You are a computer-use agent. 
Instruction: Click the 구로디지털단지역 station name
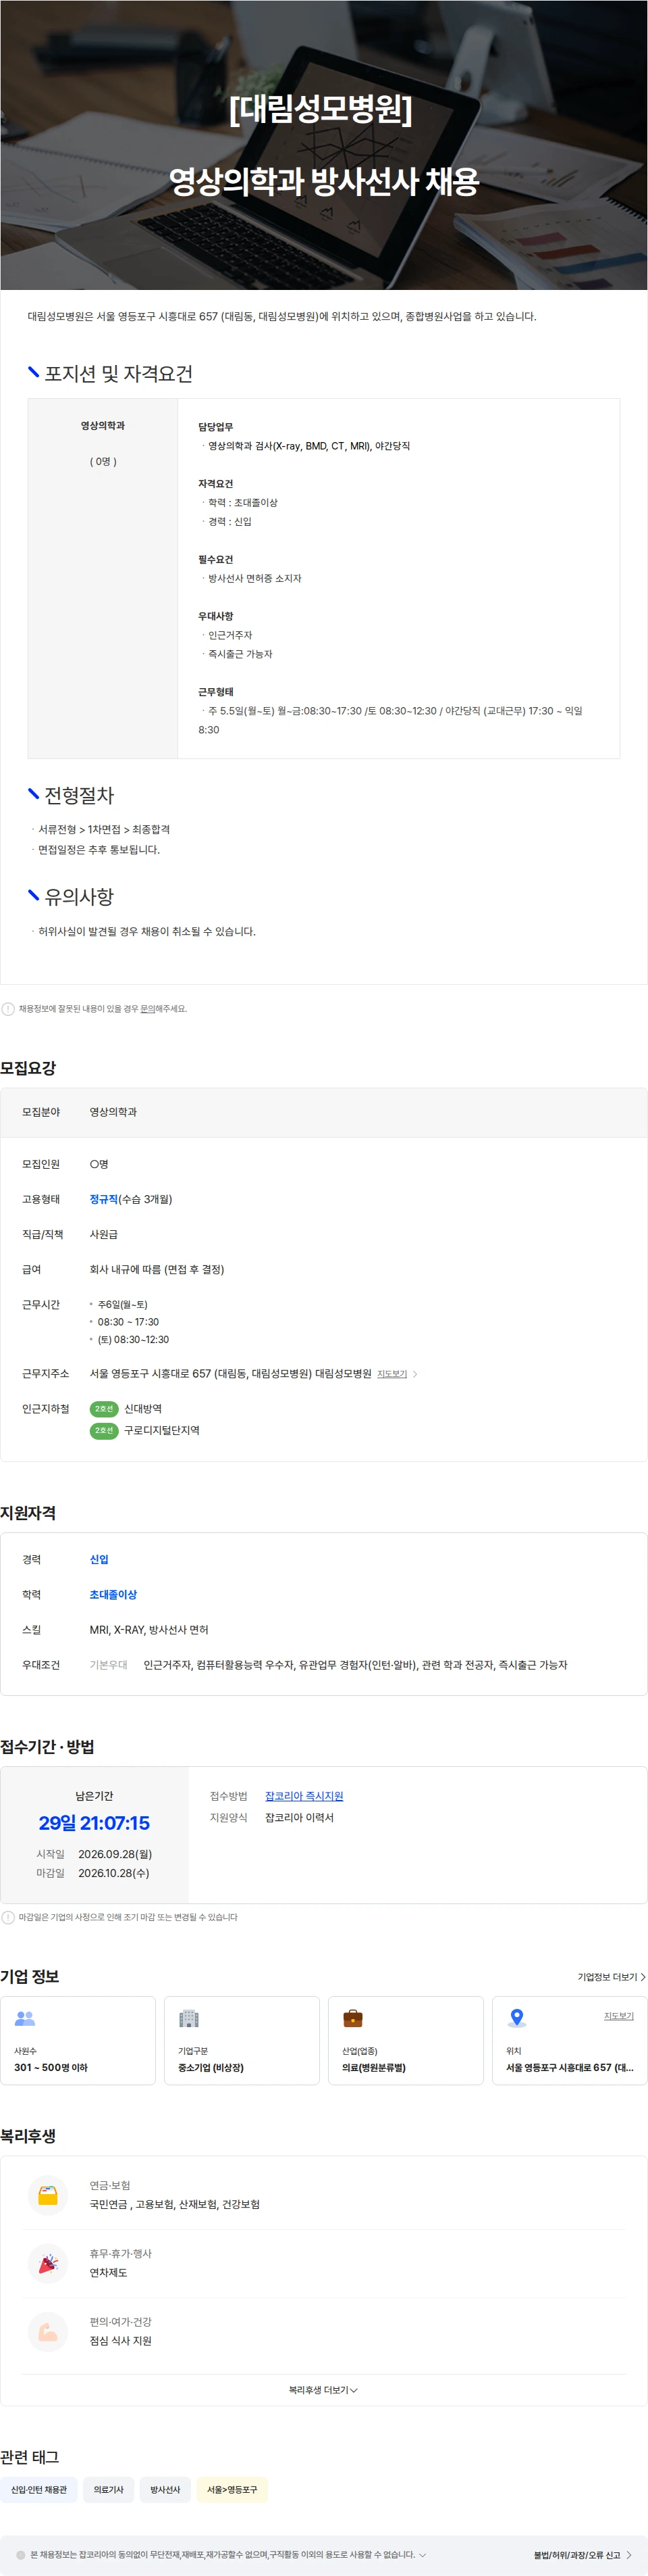162,1431
